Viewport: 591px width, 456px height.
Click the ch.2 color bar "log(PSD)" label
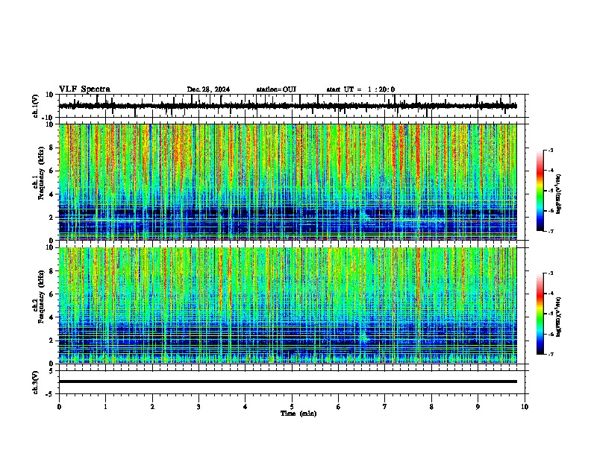pyautogui.click(x=559, y=317)
